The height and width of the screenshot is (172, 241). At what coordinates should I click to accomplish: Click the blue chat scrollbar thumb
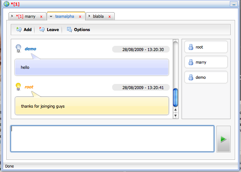point(175,97)
